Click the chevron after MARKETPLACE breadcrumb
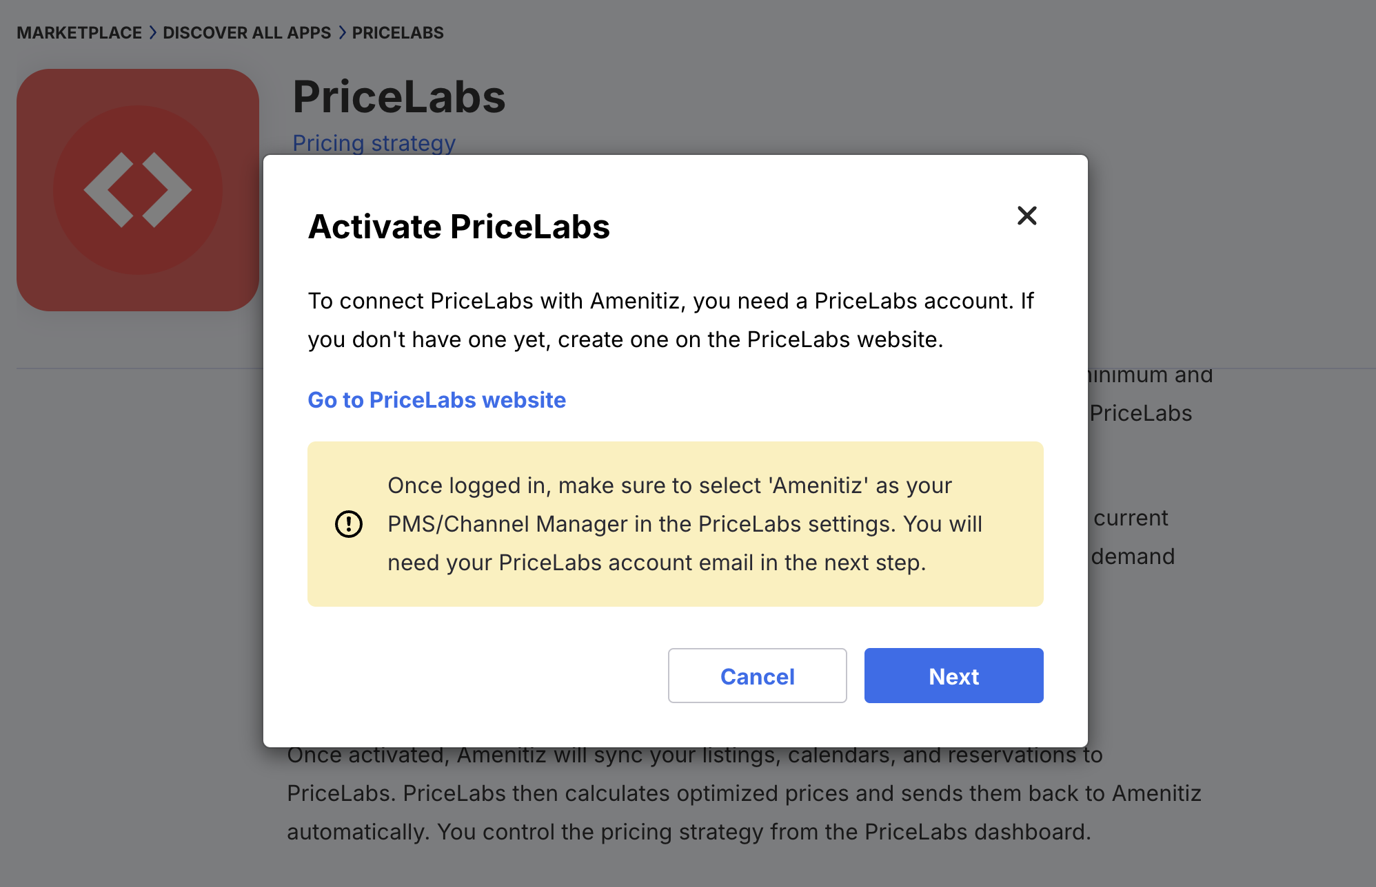Image resolution: width=1376 pixels, height=887 pixels. 152,33
